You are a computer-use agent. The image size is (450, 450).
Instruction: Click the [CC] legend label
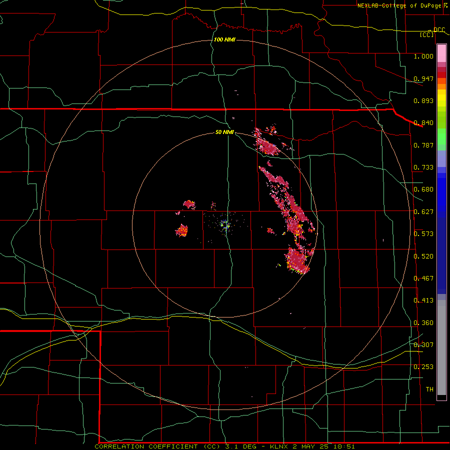(x=427, y=34)
